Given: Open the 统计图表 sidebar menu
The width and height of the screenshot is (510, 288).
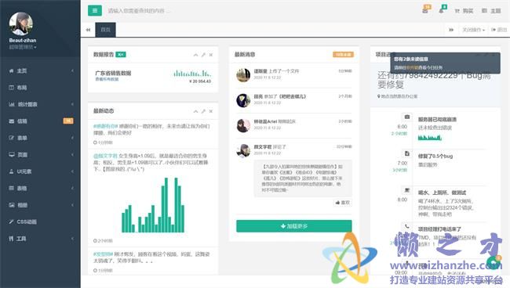Looking at the screenshot, I should (x=27, y=104).
